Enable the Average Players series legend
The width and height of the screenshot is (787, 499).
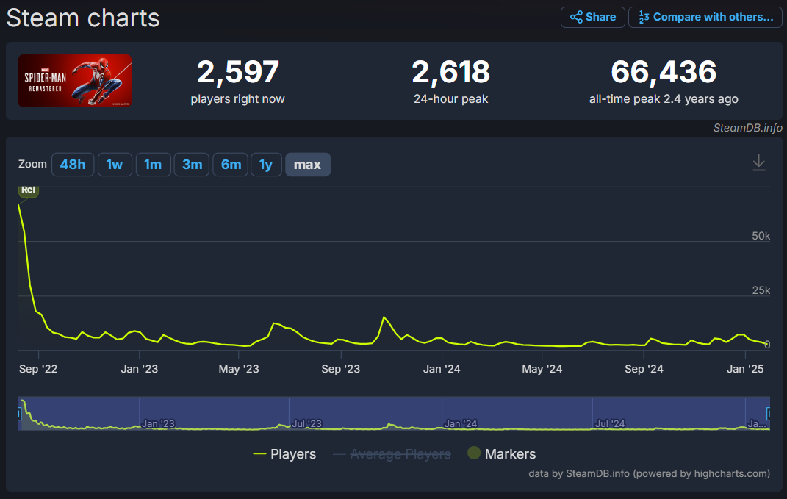click(x=392, y=454)
